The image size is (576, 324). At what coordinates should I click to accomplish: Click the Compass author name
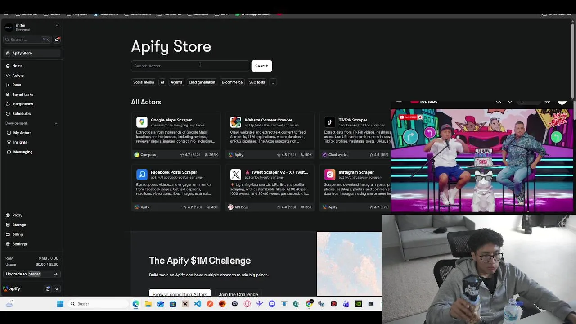click(x=148, y=155)
